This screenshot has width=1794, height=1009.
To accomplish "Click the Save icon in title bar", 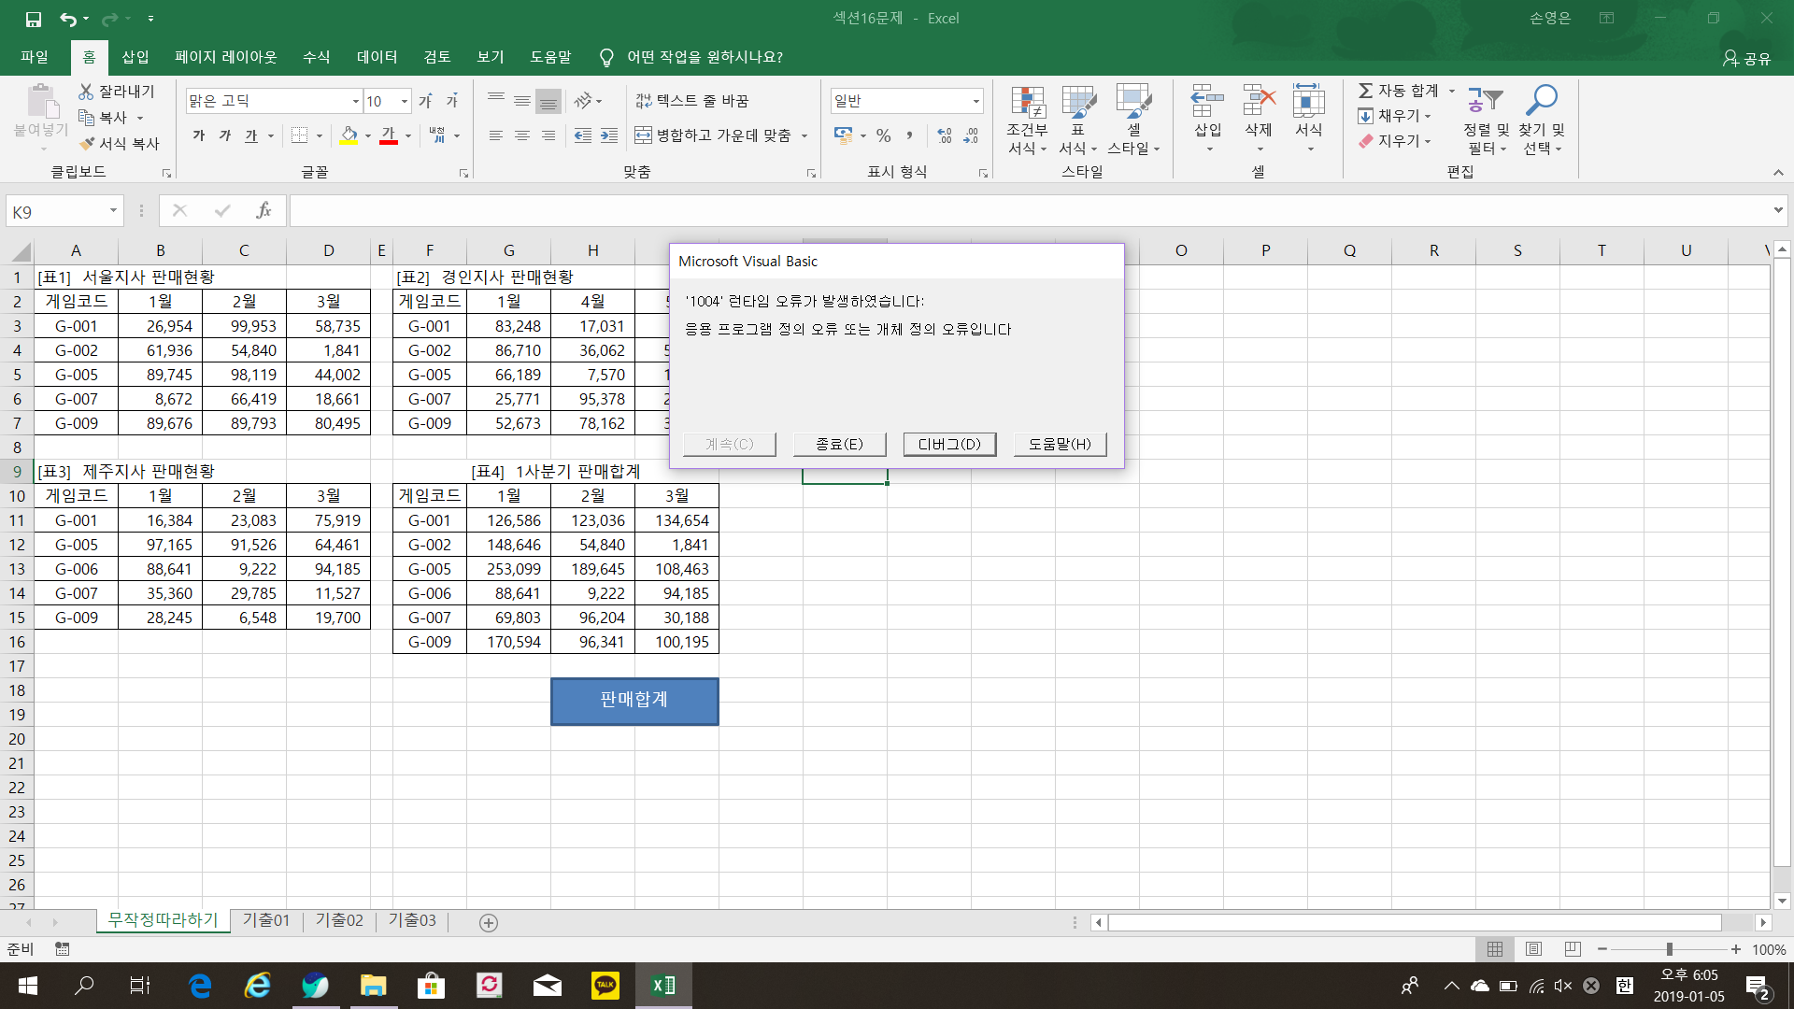I will [33, 19].
